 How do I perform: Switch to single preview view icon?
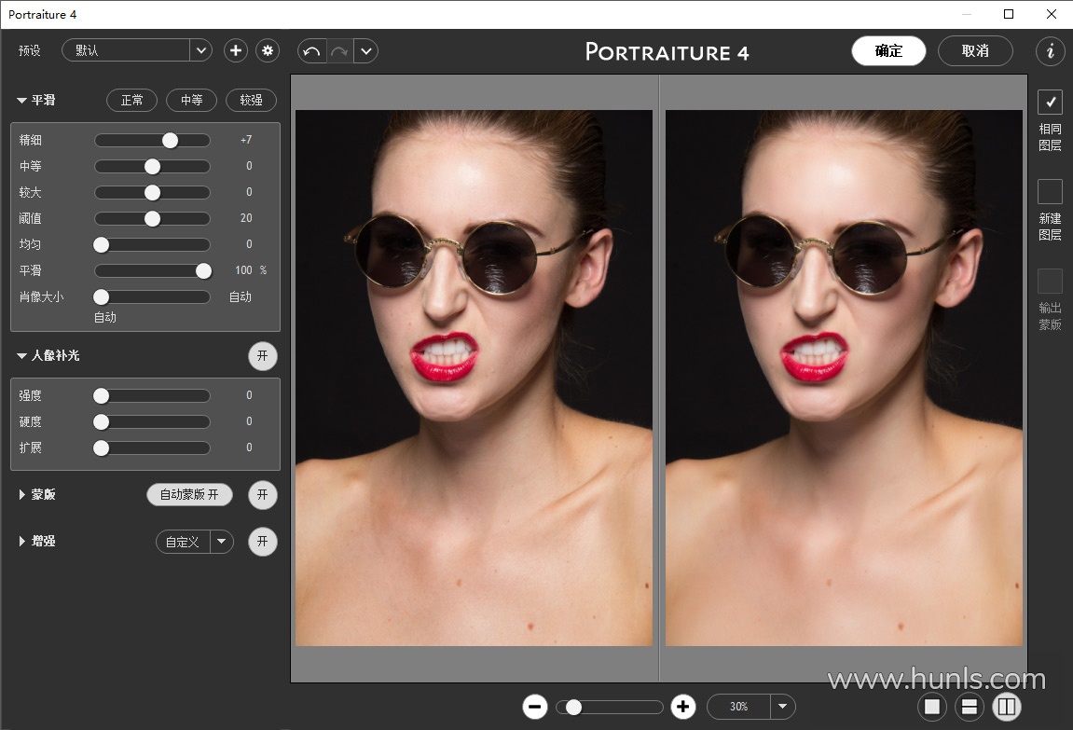(x=932, y=707)
